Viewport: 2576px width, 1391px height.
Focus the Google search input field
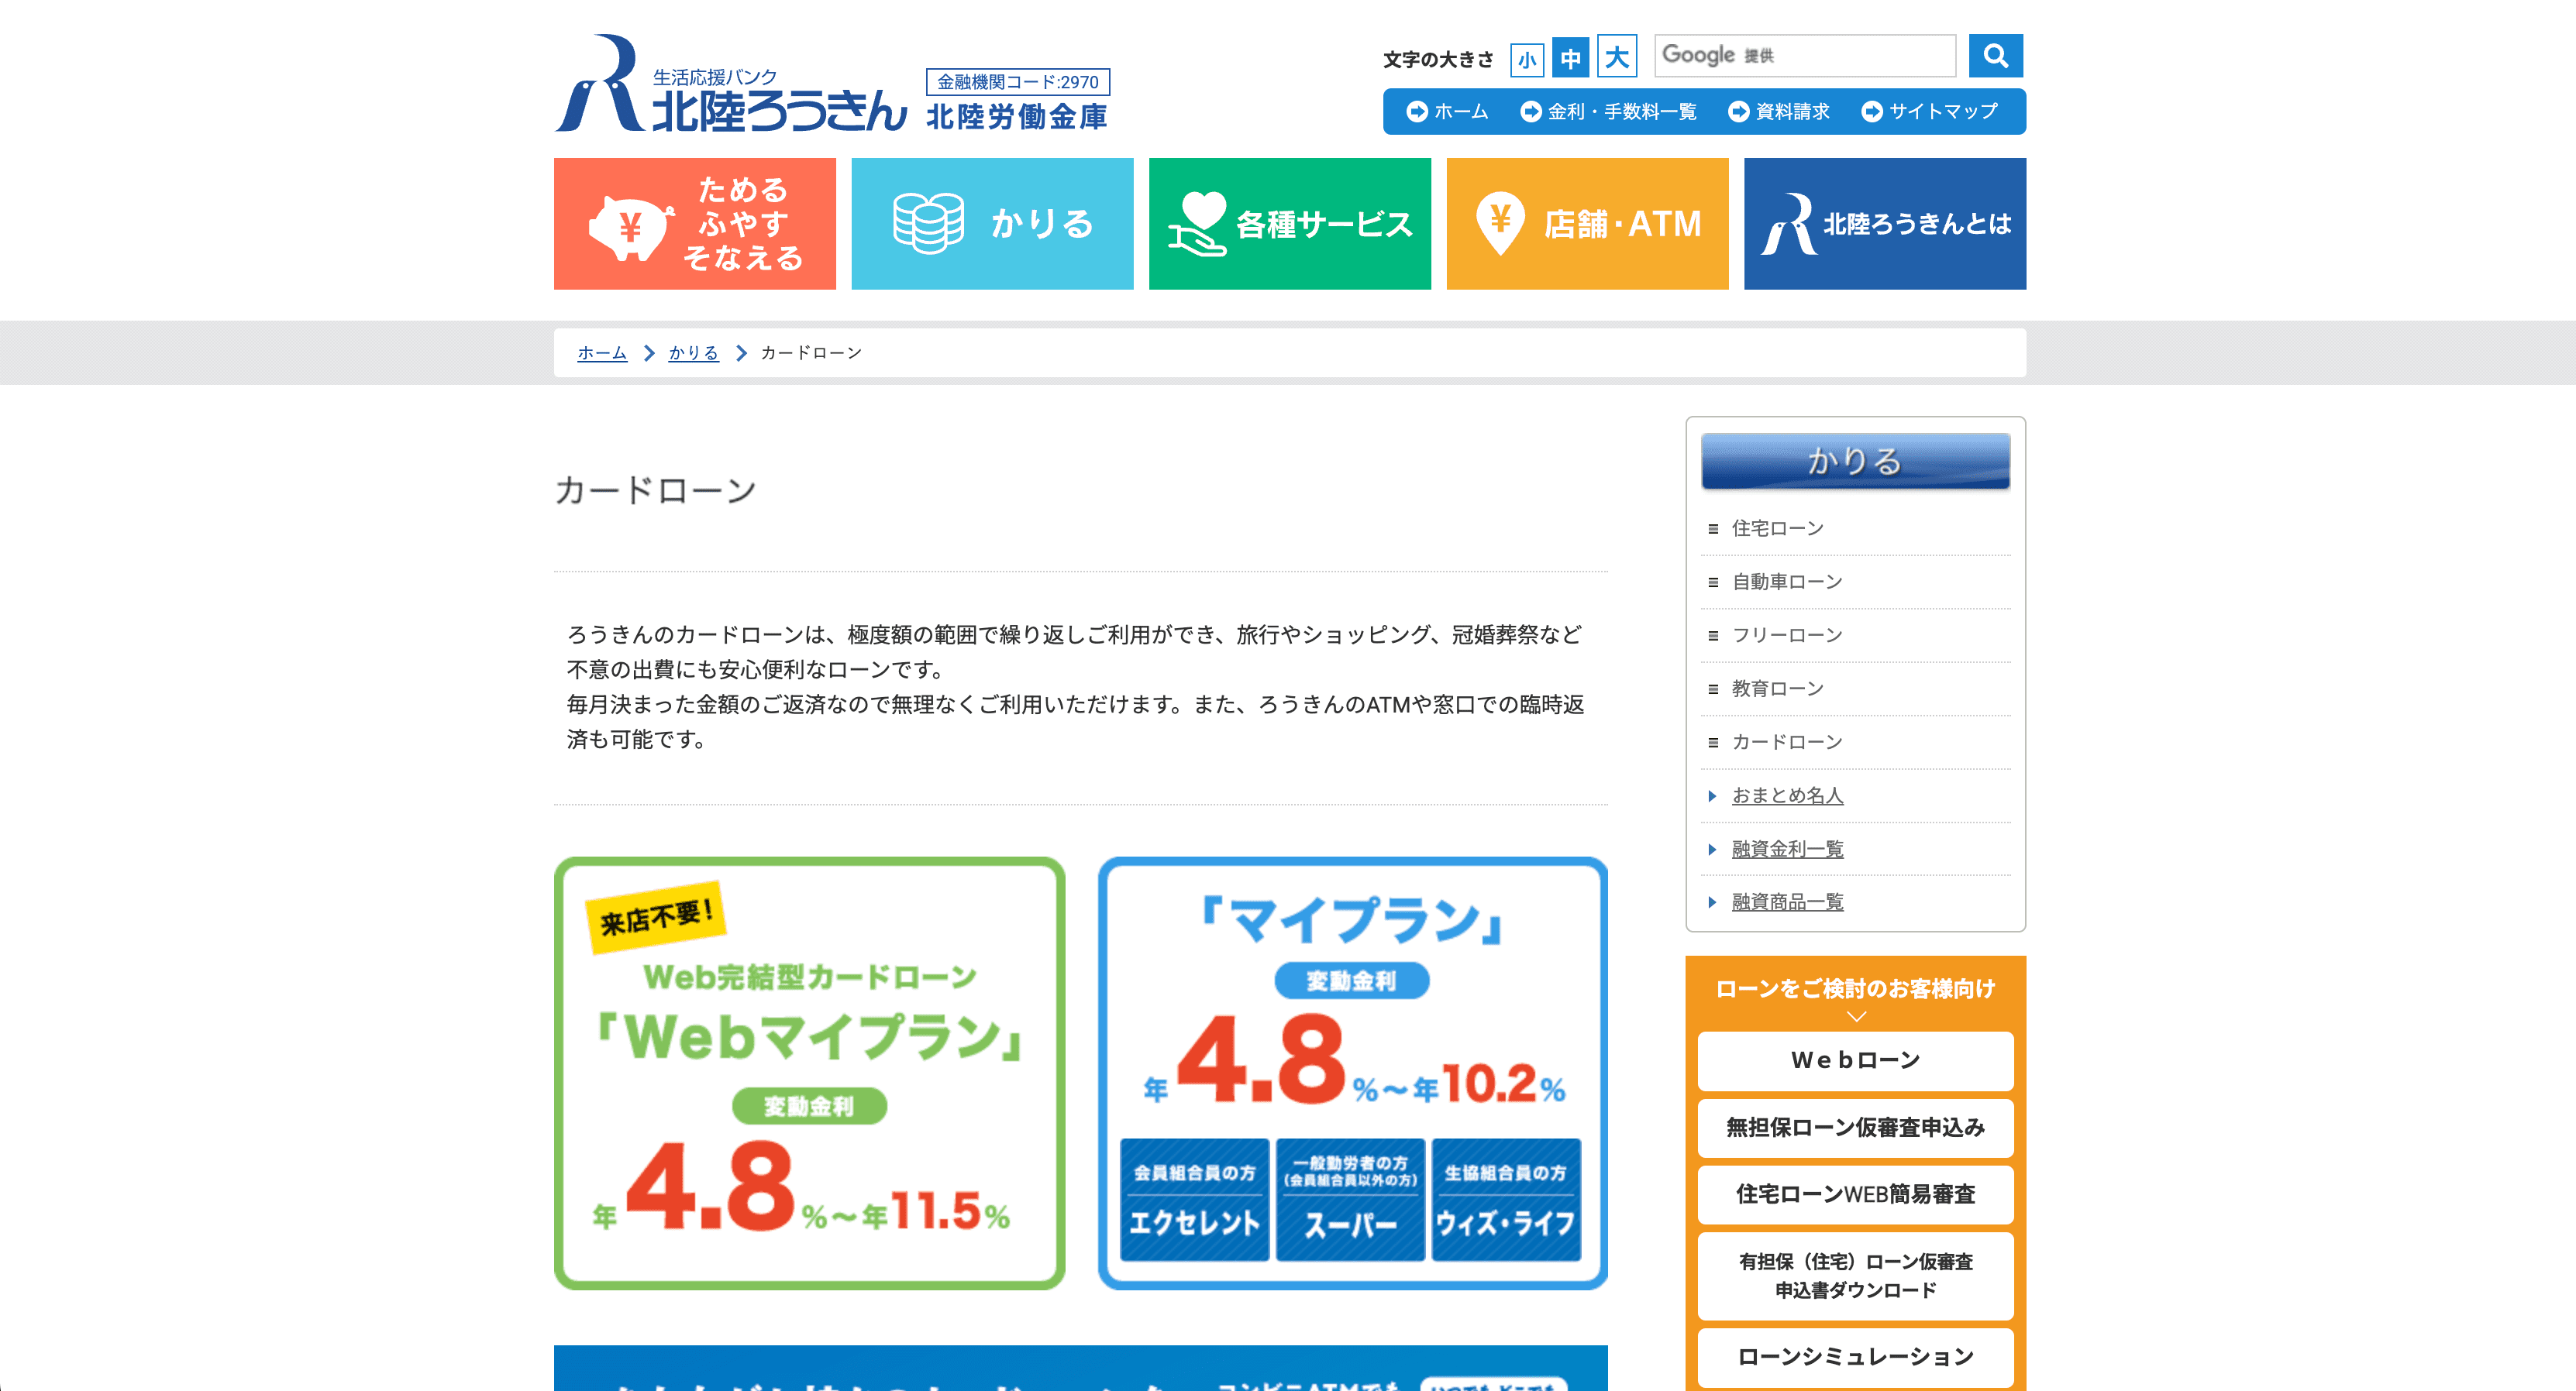pos(1805,56)
